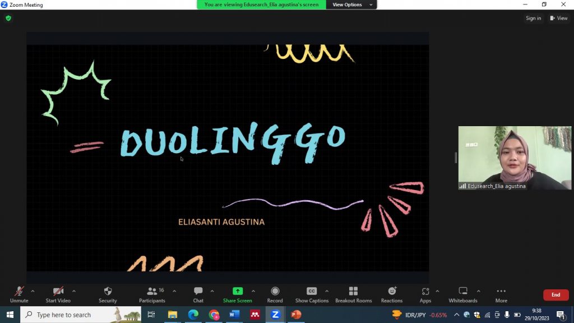Click the Windows taskbar search box
574x323 pixels.
coord(73,315)
